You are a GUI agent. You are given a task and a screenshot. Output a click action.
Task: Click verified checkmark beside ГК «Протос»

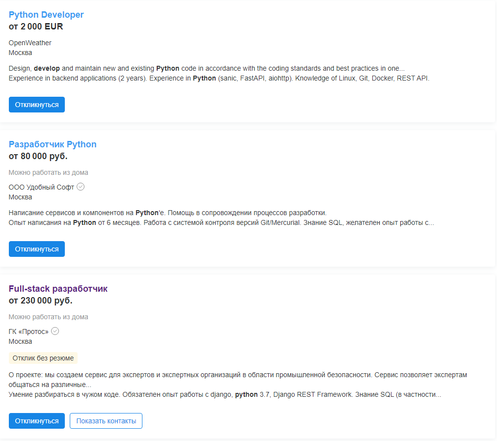55,331
